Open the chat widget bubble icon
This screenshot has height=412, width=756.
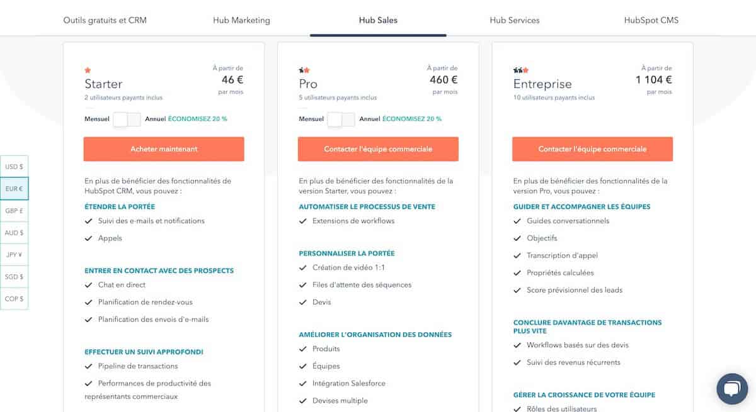(x=731, y=389)
